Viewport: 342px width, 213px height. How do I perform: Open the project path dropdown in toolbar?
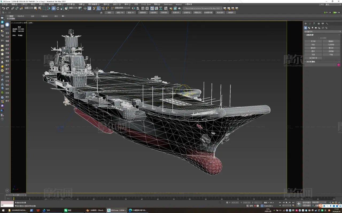click(203, 8)
